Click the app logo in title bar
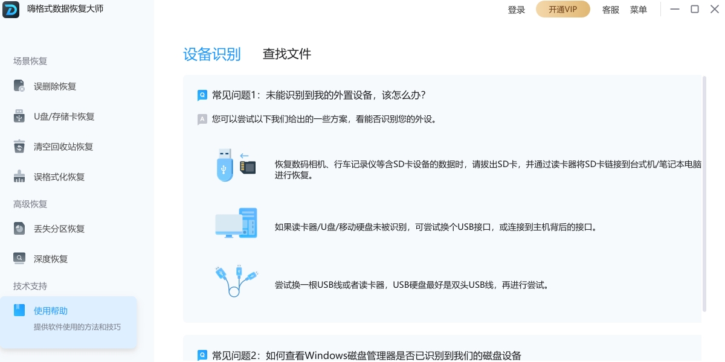This screenshot has height=362, width=725. click(11, 10)
